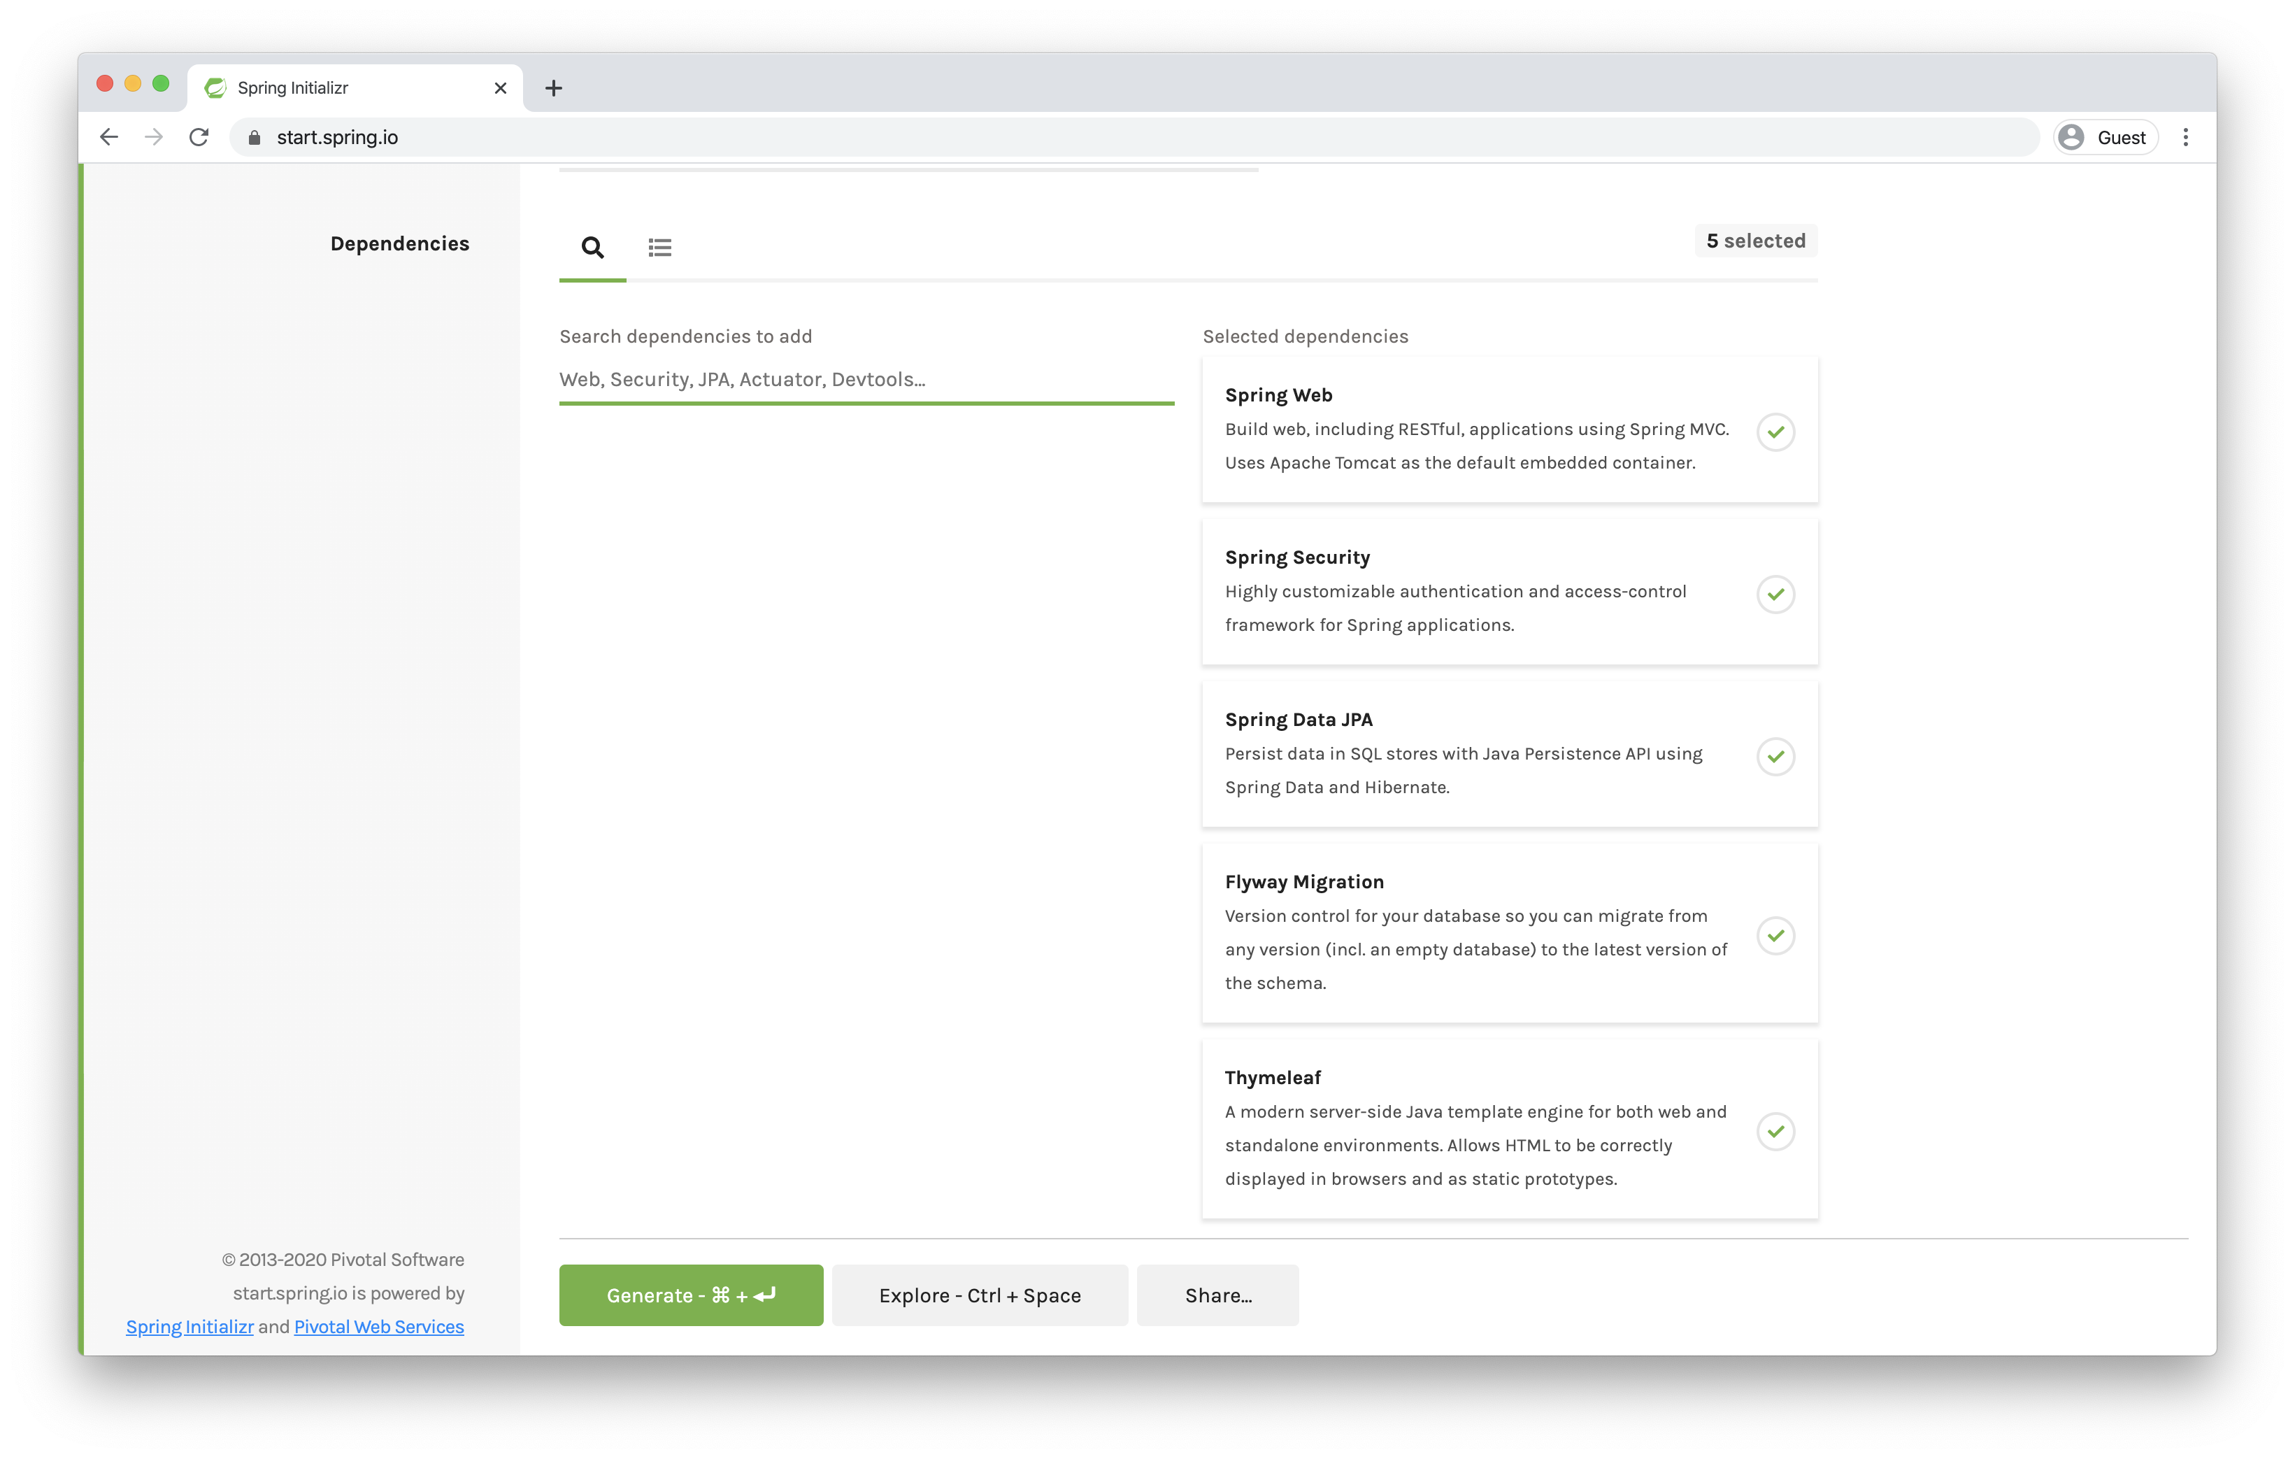
Task: Open the Pivotal Web Services link
Action: [x=378, y=1326]
